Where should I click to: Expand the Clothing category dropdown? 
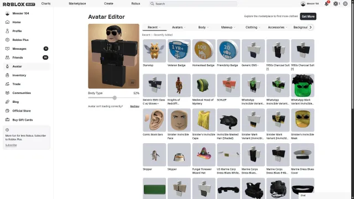[x=253, y=27]
